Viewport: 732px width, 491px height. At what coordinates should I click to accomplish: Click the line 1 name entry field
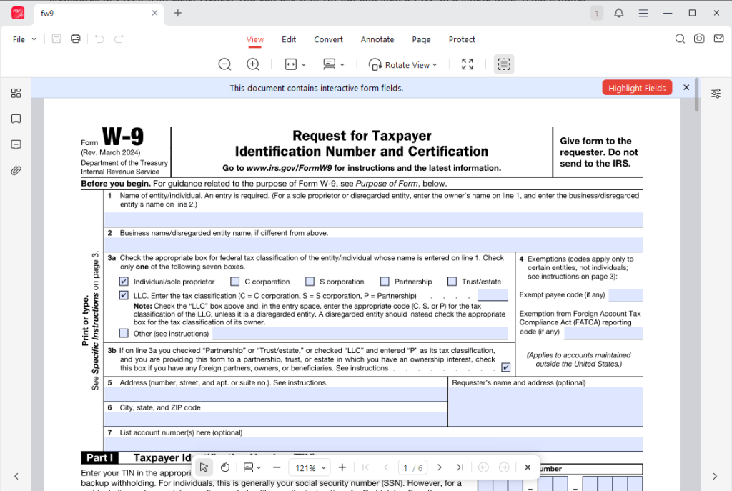point(373,219)
